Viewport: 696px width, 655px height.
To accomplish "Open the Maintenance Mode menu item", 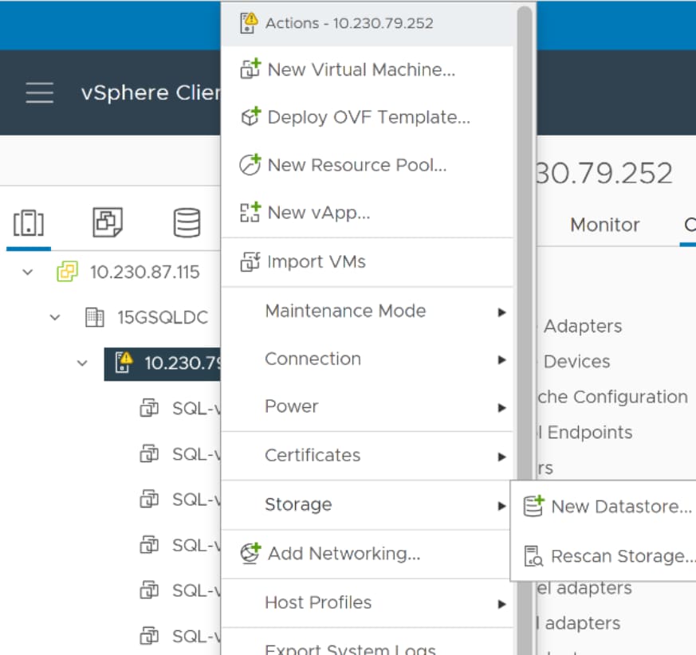I will tap(367, 311).
